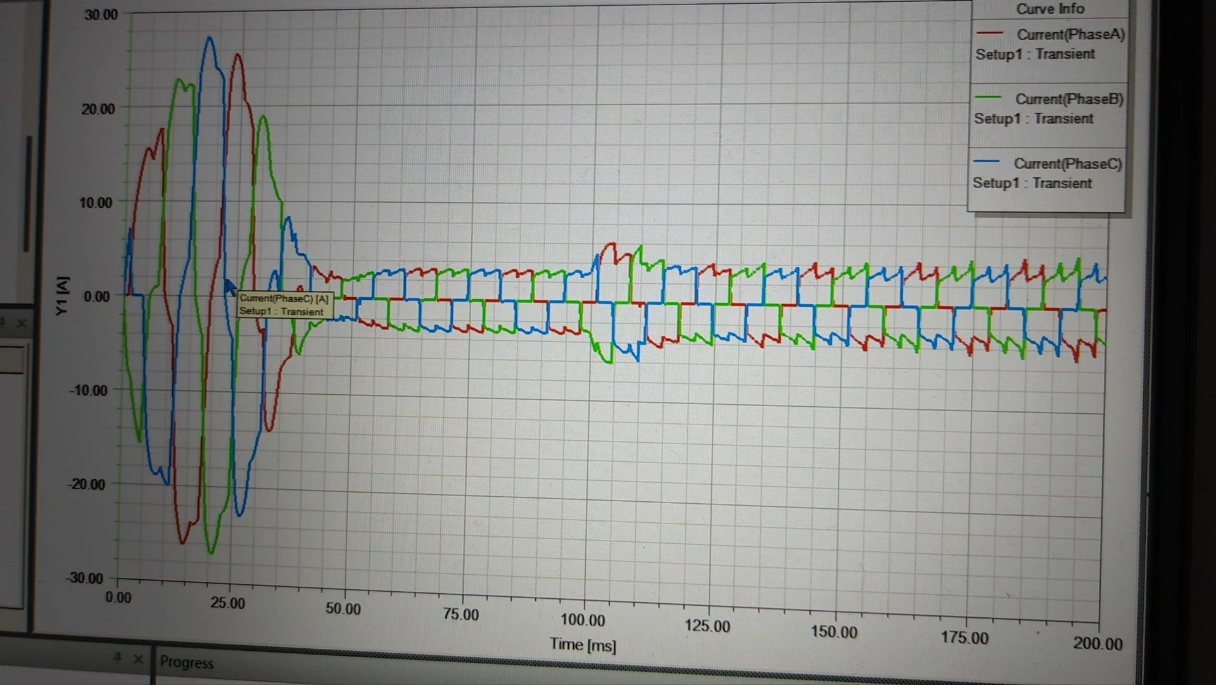Close the panel left of Progress
Screen dimensions: 1216x685
pos(138,659)
